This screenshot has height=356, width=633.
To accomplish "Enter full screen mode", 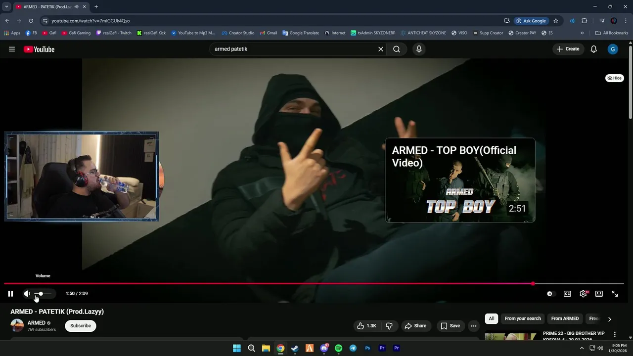I will point(615,294).
